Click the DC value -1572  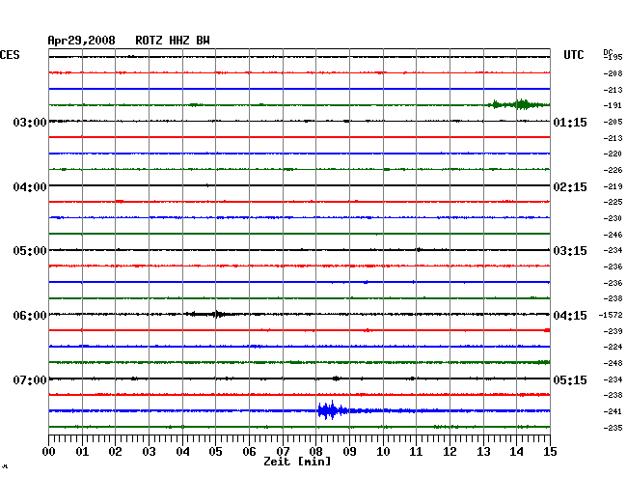click(x=611, y=316)
